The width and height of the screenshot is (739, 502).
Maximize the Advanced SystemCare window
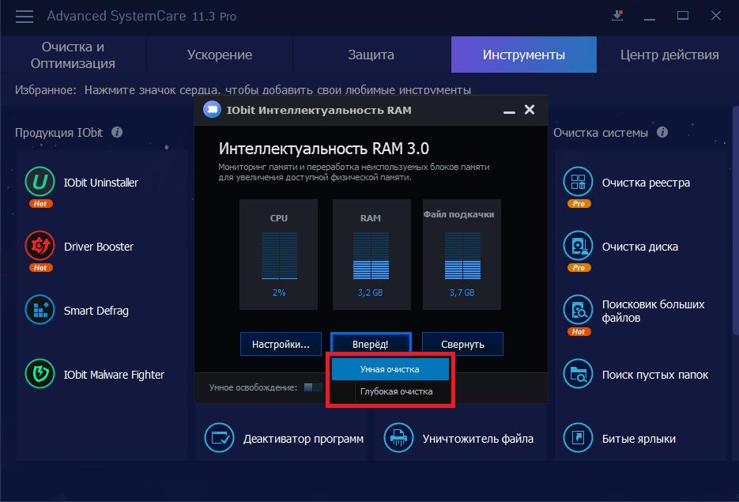click(683, 16)
